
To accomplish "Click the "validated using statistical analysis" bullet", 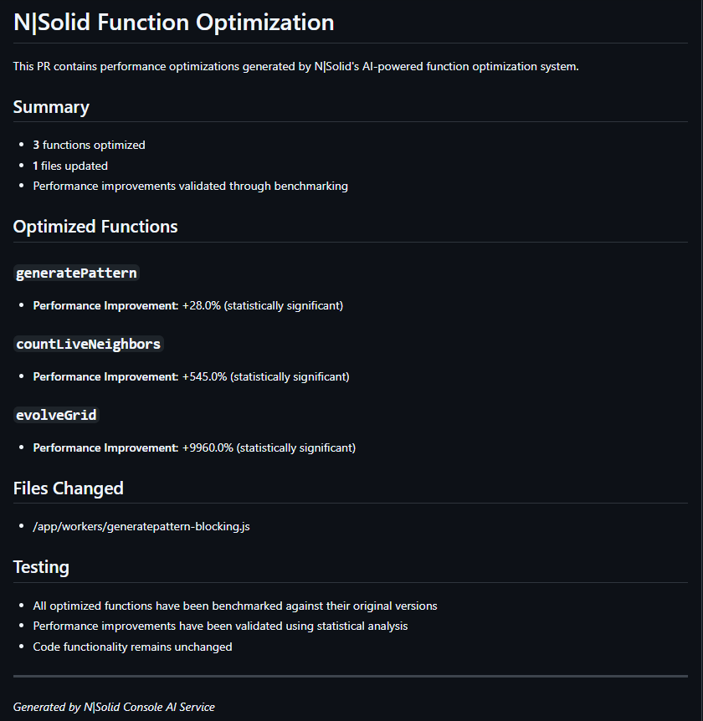I will (x=220, y=626).
